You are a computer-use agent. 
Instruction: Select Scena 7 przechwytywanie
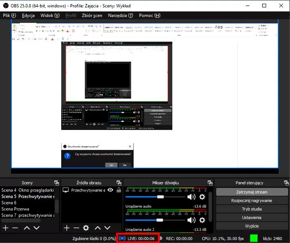tap(28, 215)
